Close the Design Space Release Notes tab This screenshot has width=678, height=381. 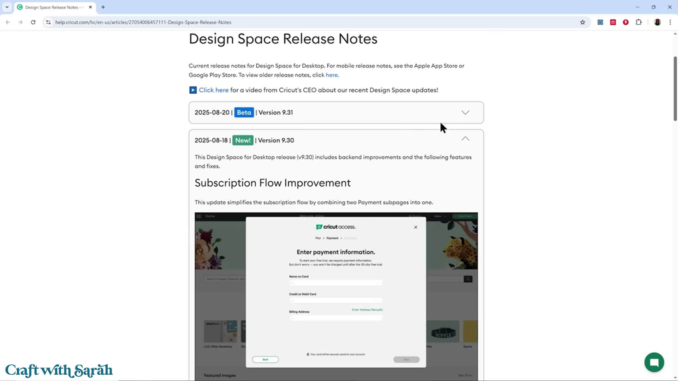pyautogui.click(x=90, y=7)
